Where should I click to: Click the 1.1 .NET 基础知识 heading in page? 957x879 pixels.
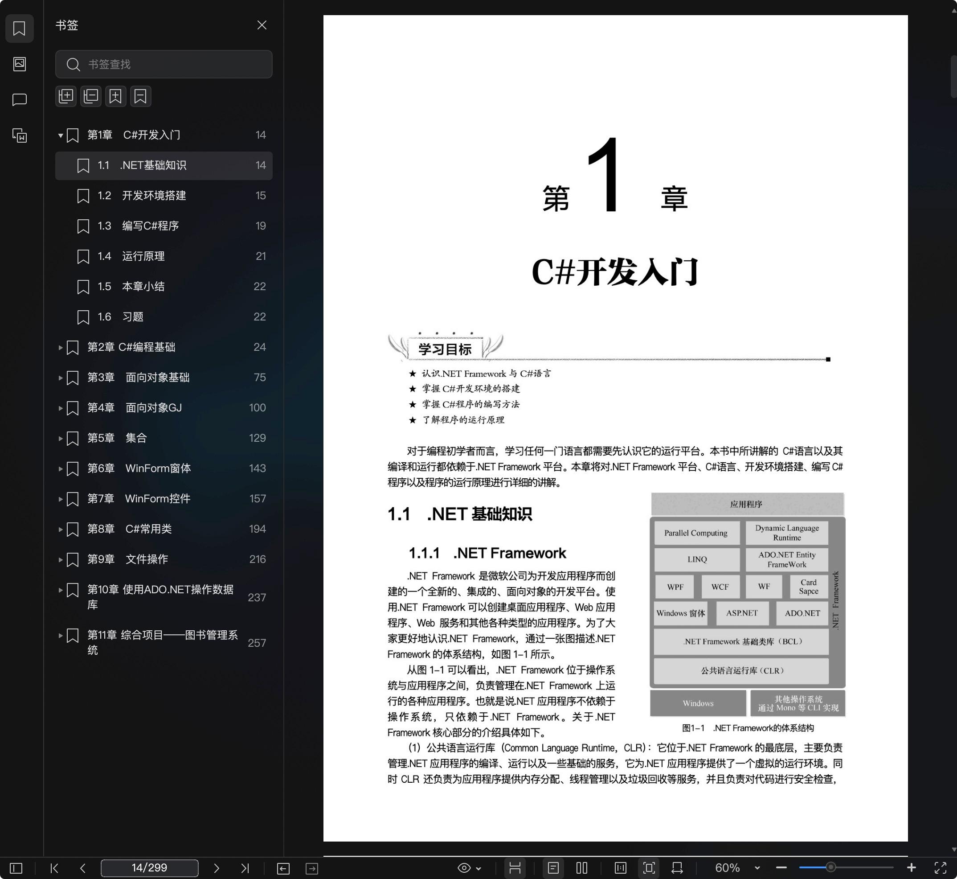click(460, 514)
